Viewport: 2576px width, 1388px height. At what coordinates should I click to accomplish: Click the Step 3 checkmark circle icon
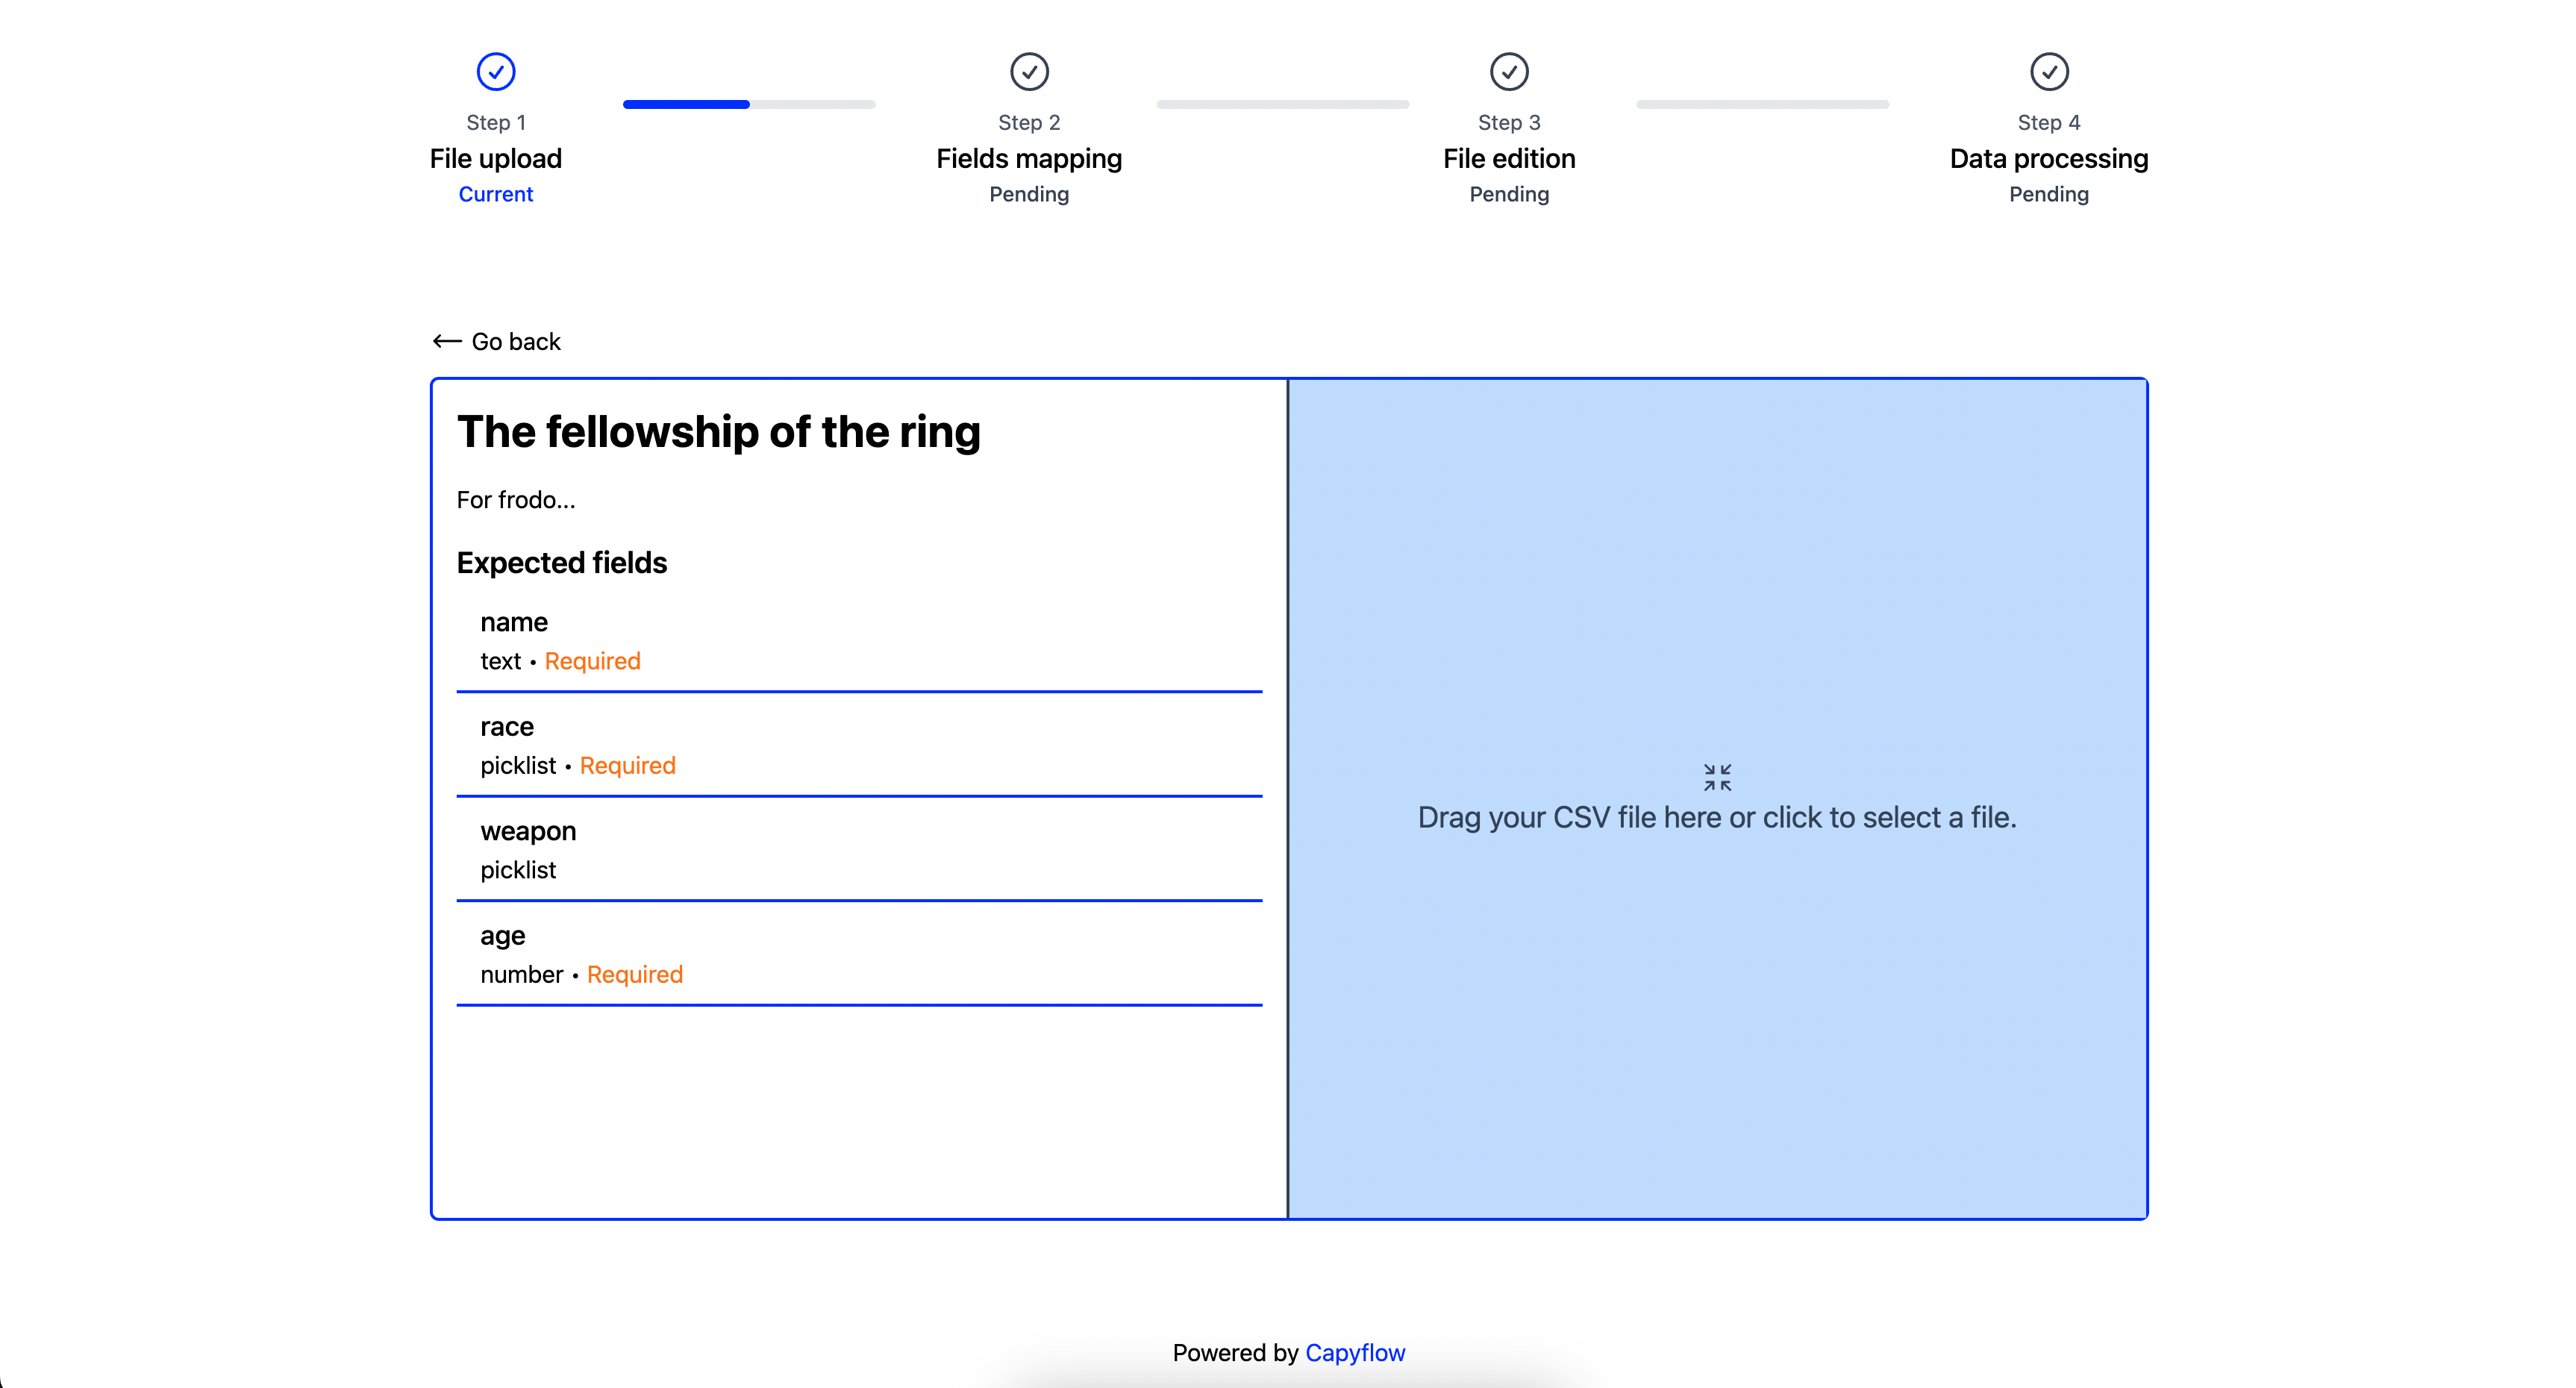tap(1508, 71)
